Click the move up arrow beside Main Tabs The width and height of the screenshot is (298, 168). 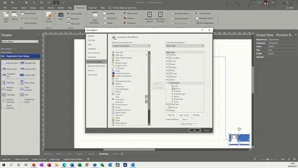click(x=208, y=84)
